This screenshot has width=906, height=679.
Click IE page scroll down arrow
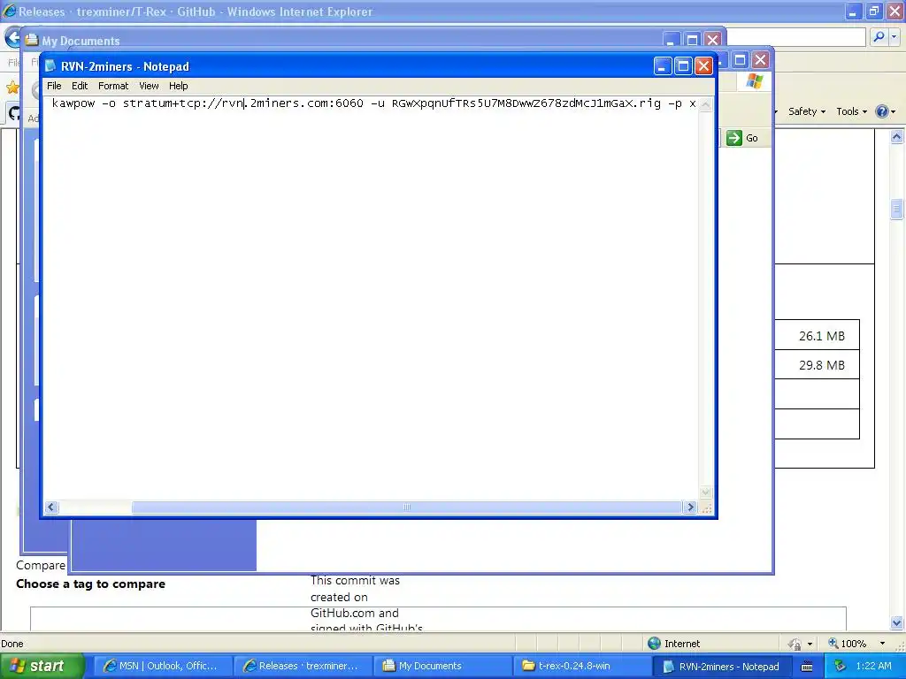point(897,622)
